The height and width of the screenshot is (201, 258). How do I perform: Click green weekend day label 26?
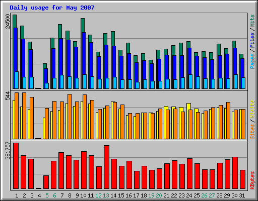pyautogui.click(x=204, y=195)
